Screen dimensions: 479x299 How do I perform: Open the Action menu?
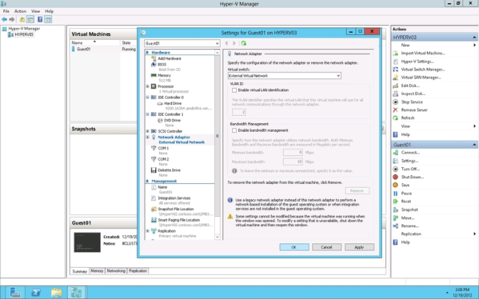[20, 11]
